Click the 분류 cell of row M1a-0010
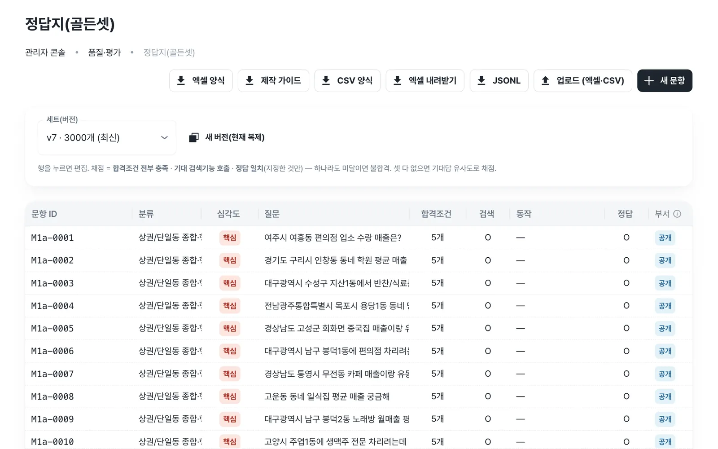This screenshot has width=718, height=449. pyautogui.click(x=170, y=442)
